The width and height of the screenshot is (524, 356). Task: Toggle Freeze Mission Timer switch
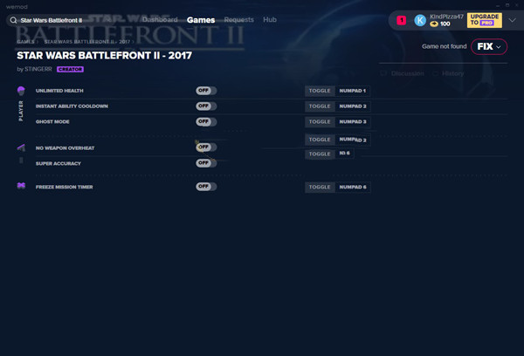[x=206, y=187]
